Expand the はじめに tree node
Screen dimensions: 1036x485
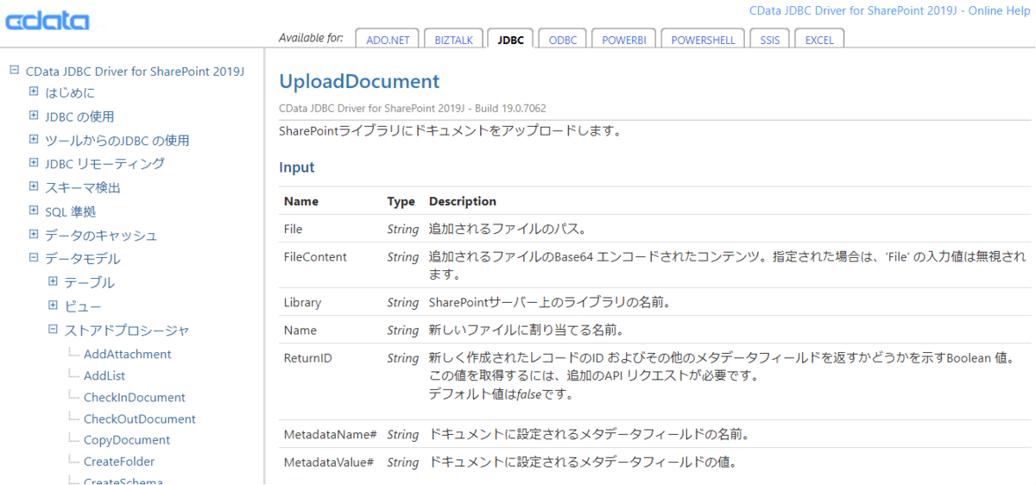tap(34, 91)
